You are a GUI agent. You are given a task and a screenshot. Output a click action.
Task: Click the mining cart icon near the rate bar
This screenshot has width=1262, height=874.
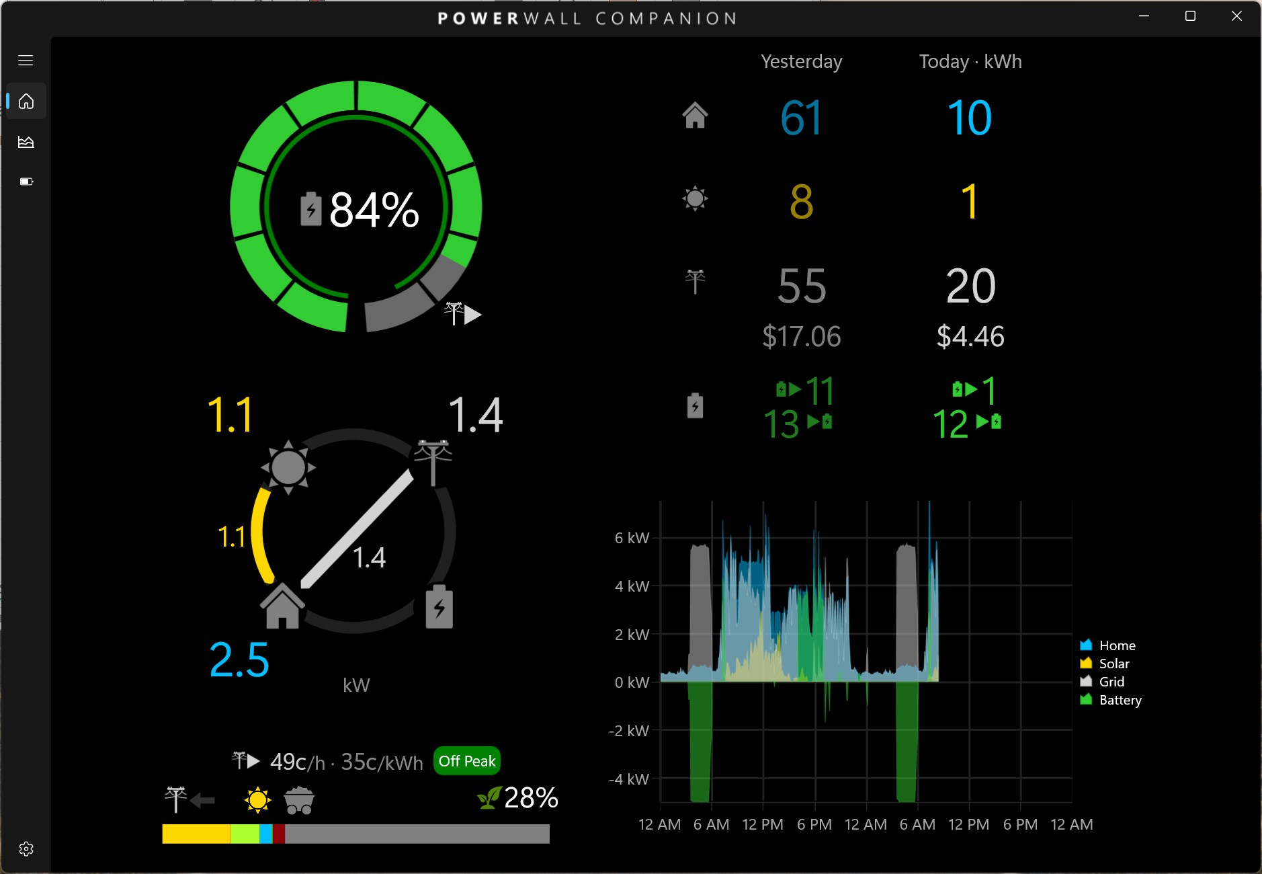tap(300, 800)
